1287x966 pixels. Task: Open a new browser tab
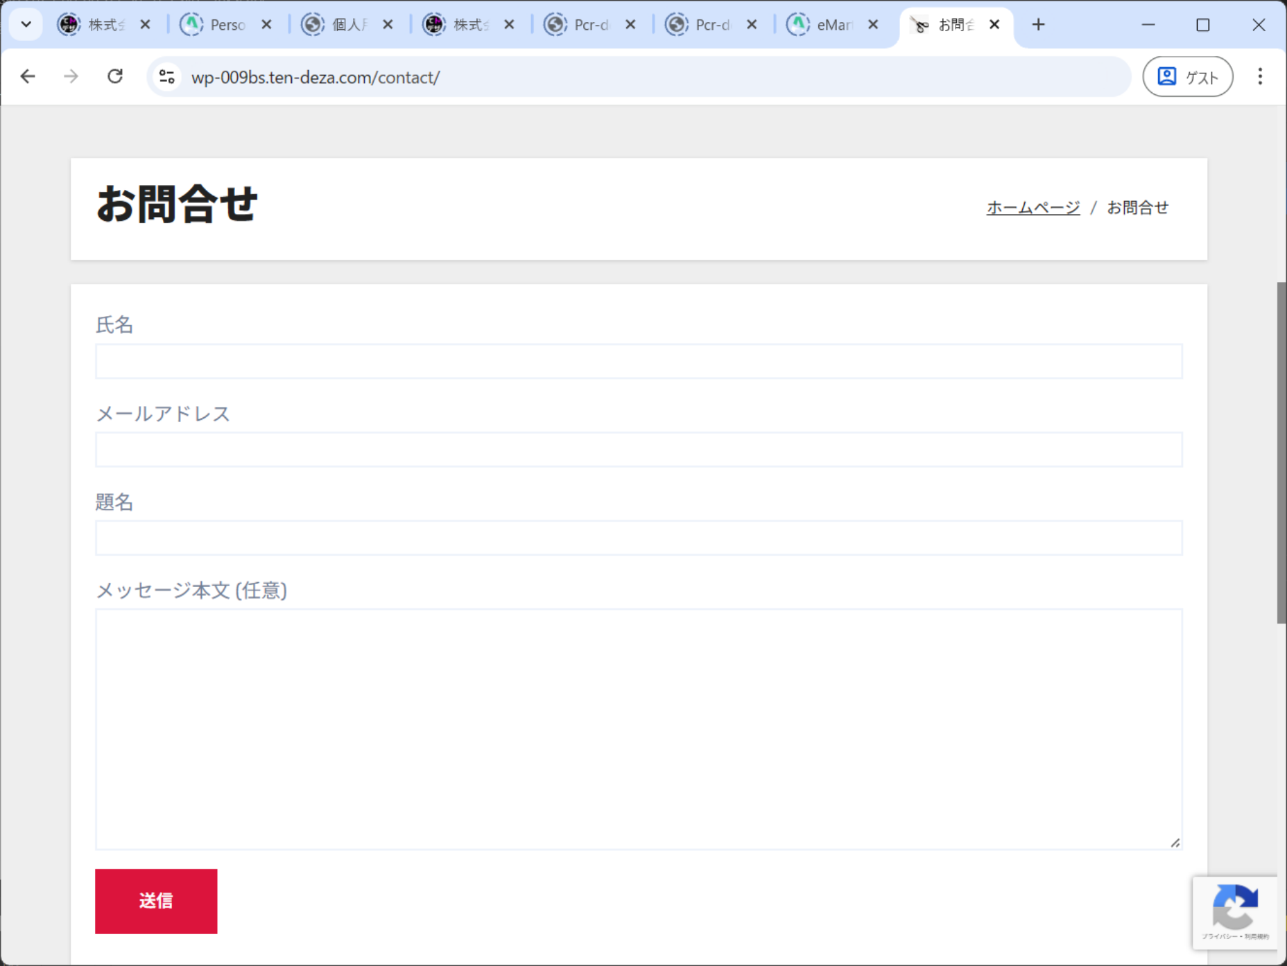pyautogui.click(x=1038, y=25)
